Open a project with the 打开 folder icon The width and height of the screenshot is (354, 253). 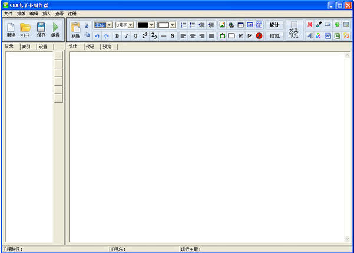click(25, 29)
